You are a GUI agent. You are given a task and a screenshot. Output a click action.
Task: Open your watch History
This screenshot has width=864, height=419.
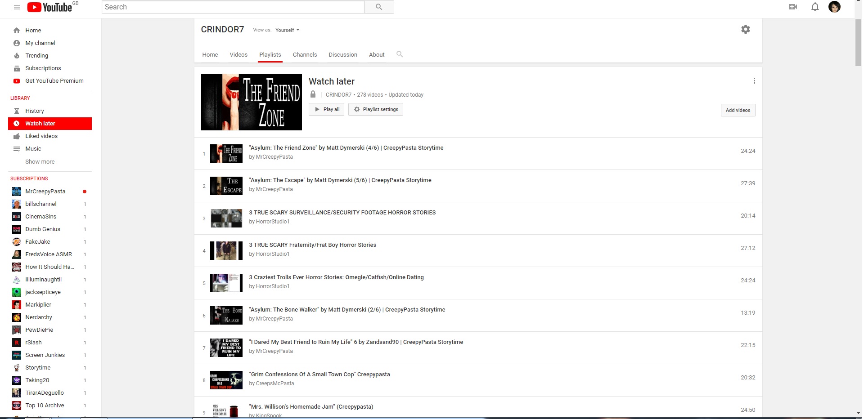(34, 111)
